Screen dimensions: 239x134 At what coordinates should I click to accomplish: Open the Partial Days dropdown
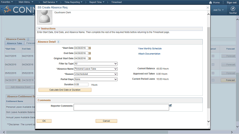(96, 79)
